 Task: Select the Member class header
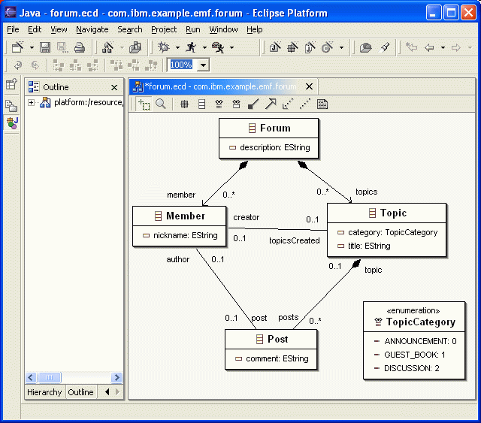(x=180, y=216)
